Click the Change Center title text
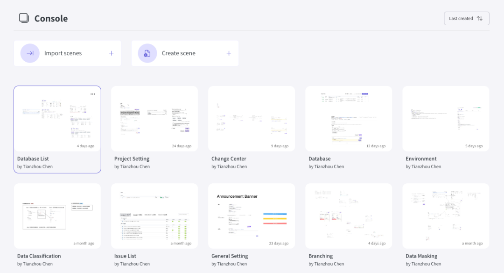 (229, 159)
